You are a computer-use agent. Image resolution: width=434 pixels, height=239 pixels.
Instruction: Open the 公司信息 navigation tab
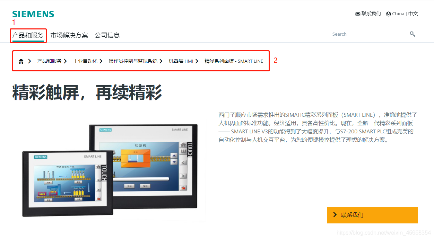tap(107, 35)
